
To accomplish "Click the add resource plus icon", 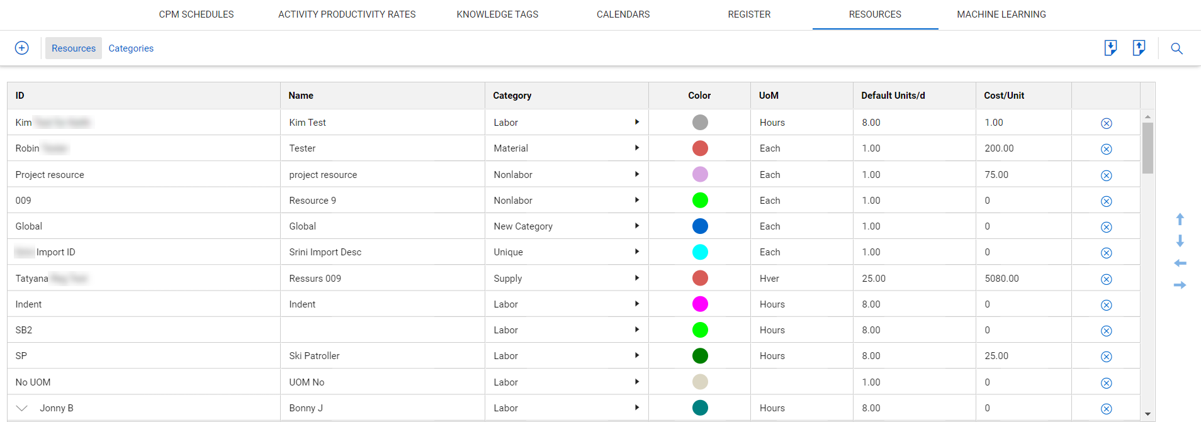I will point(22,48).
